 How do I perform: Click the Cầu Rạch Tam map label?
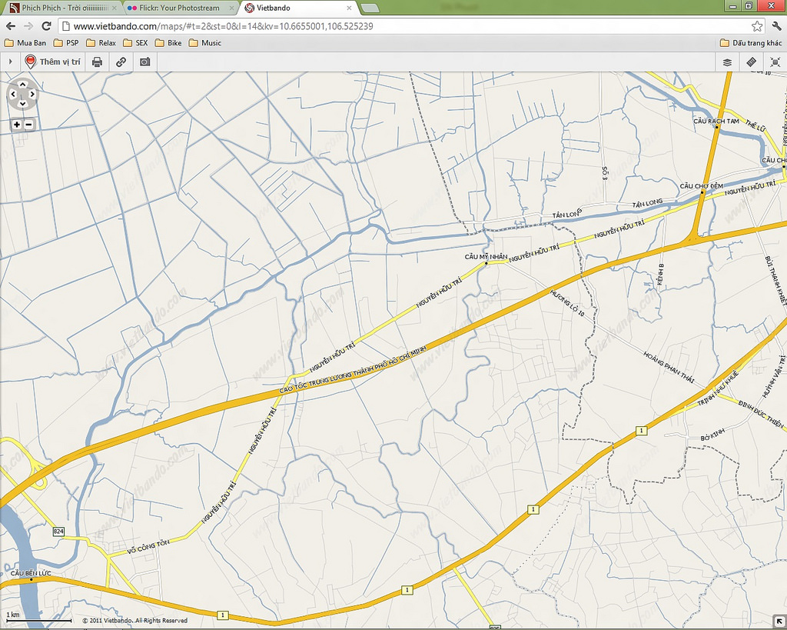click(716, 121)
